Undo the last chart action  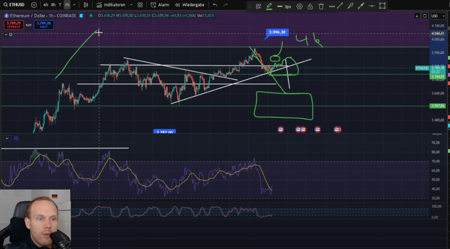coord(215,5)
